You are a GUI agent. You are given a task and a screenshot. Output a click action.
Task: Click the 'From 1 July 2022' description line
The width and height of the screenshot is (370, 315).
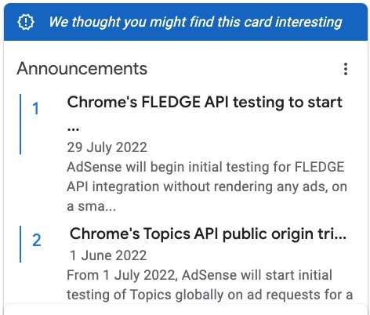(199, 275)
